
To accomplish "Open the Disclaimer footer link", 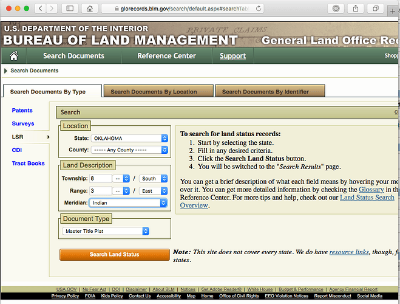I will point(137,289).
